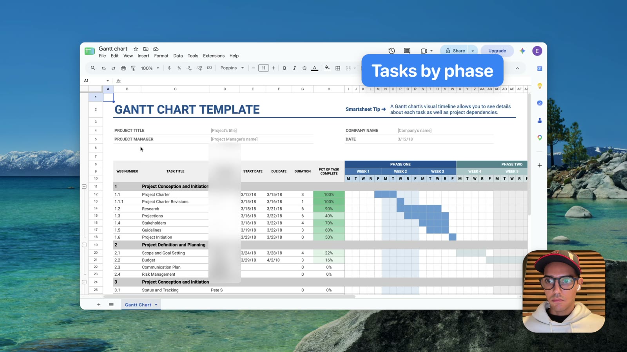Click the video meeting camera icon
This screenshot has width=627, height=352.
click(x=424, y=51)
